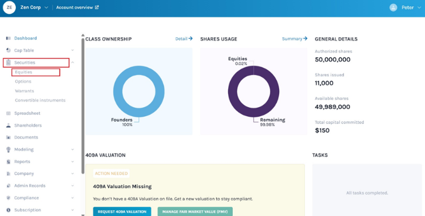This screenshot has height=216, width=425.
Task: Select Convertible instruments menu item
Action: 40,100
